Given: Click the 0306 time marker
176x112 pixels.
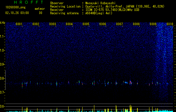Looking at the screenshot, I should [103, 24].
